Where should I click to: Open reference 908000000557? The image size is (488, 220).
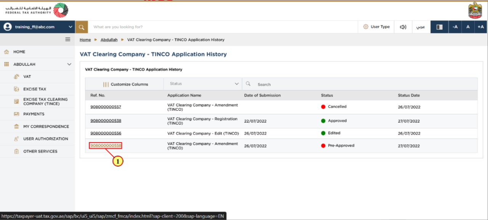pos(106,107)
